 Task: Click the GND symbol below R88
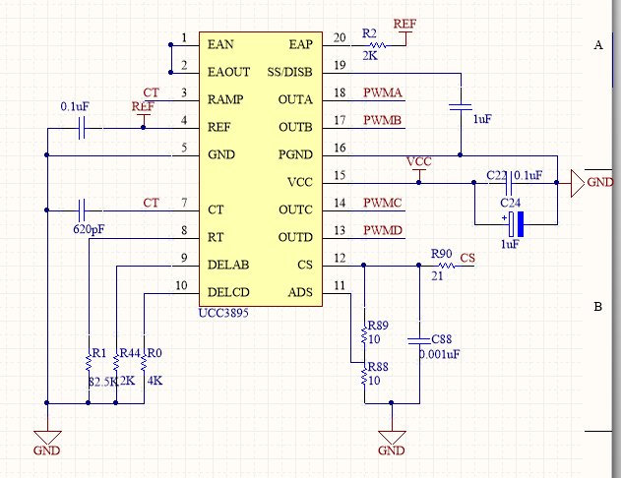[x=392, y=438]
